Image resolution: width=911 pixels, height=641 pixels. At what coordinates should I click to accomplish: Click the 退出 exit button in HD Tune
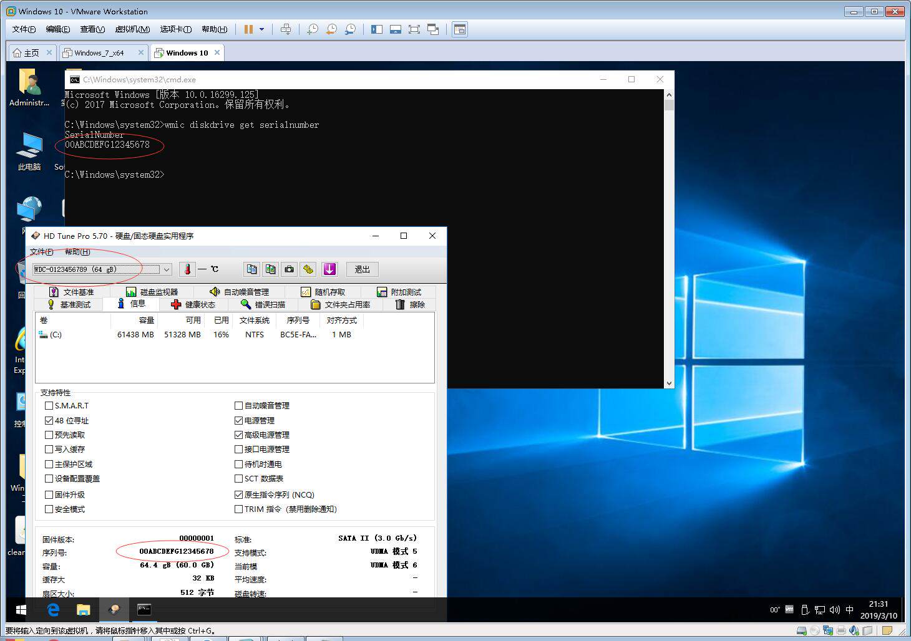[x=363, y=269]
